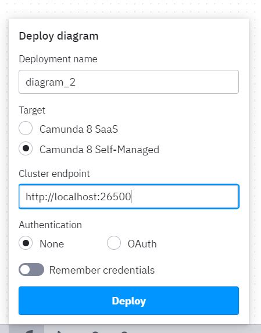Click the 'Camunda 8 SaaS' label text
The image size is (261, 333).
click(x=78, y=129)
